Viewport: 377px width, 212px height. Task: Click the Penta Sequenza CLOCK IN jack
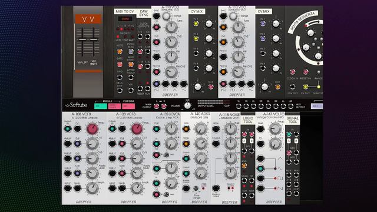click(293, 72)
